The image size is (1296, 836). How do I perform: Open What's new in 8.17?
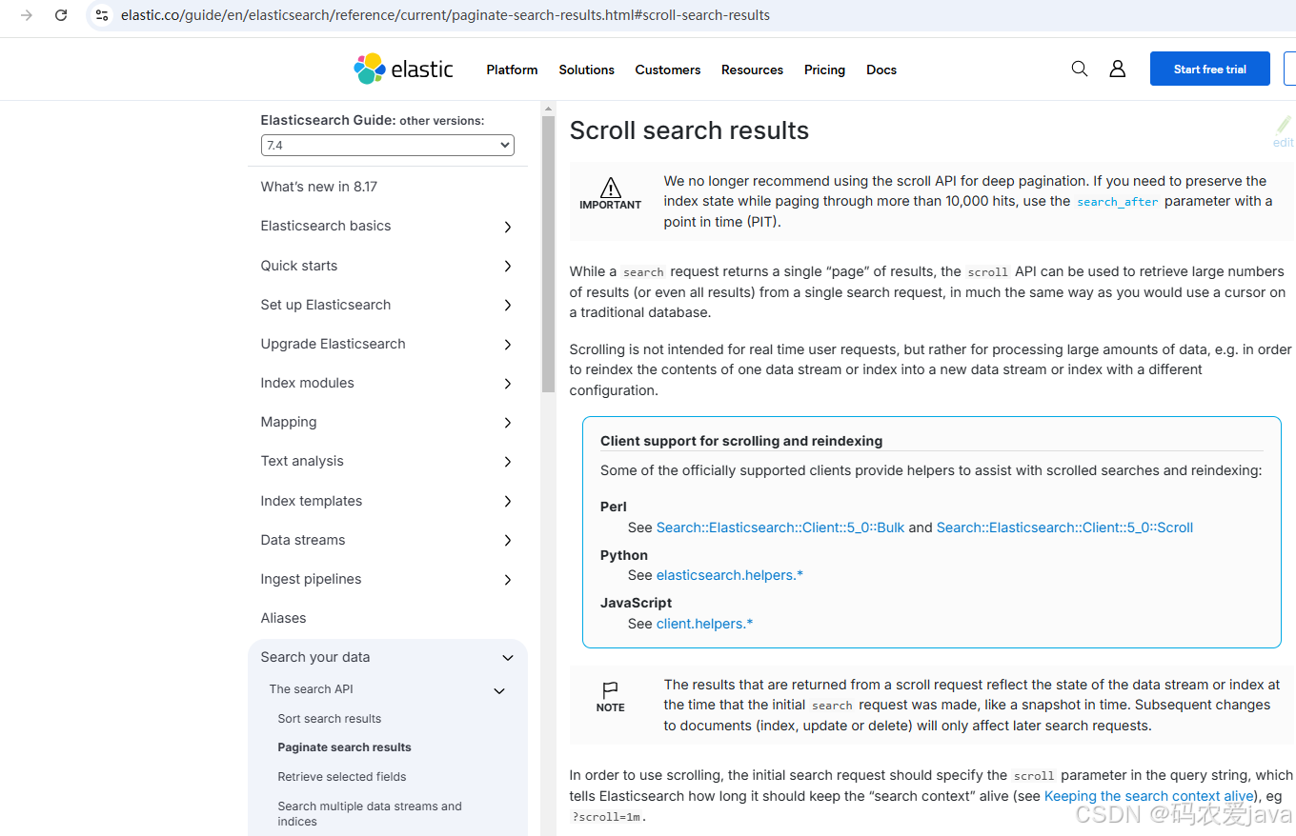pos(319,187)
